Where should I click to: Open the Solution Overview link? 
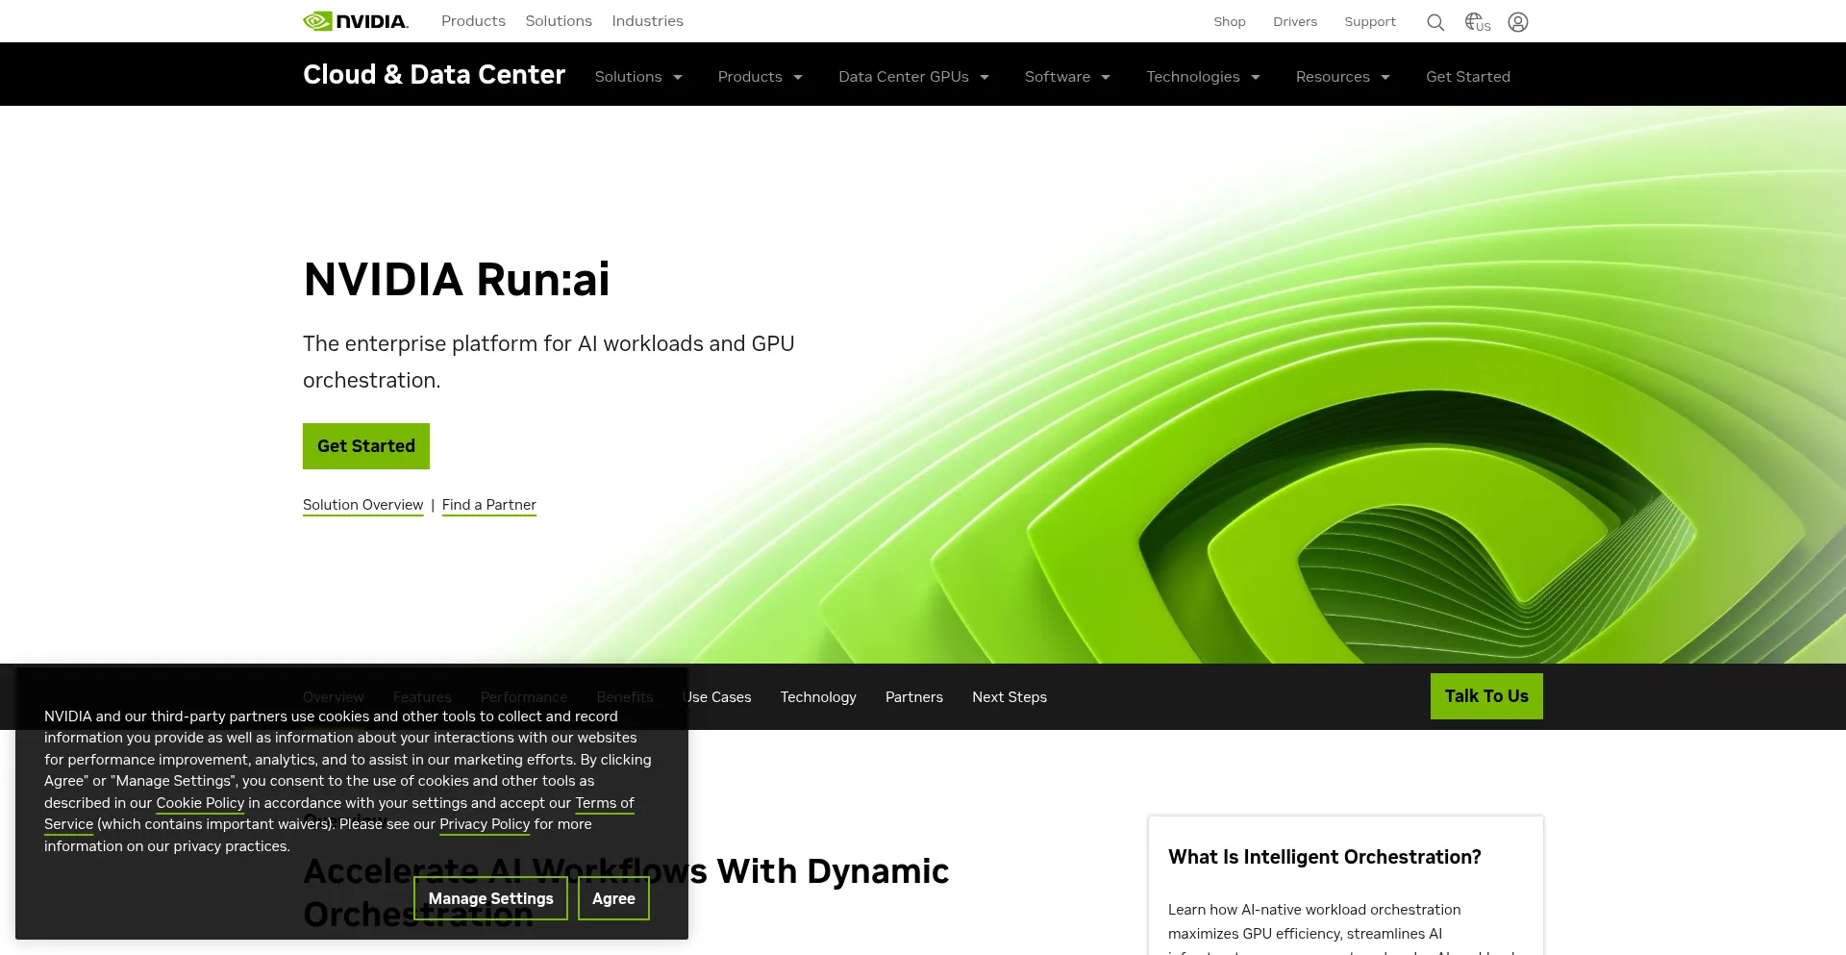coord(362,505)
